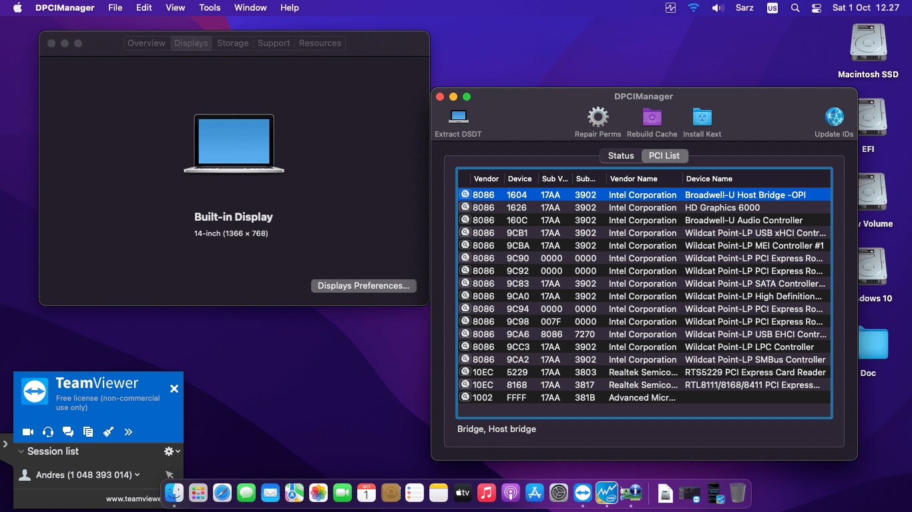This screenshot has width=912, height=512.
Task: Click the Update IDs globe icon
Action: [x=834, y=117]
